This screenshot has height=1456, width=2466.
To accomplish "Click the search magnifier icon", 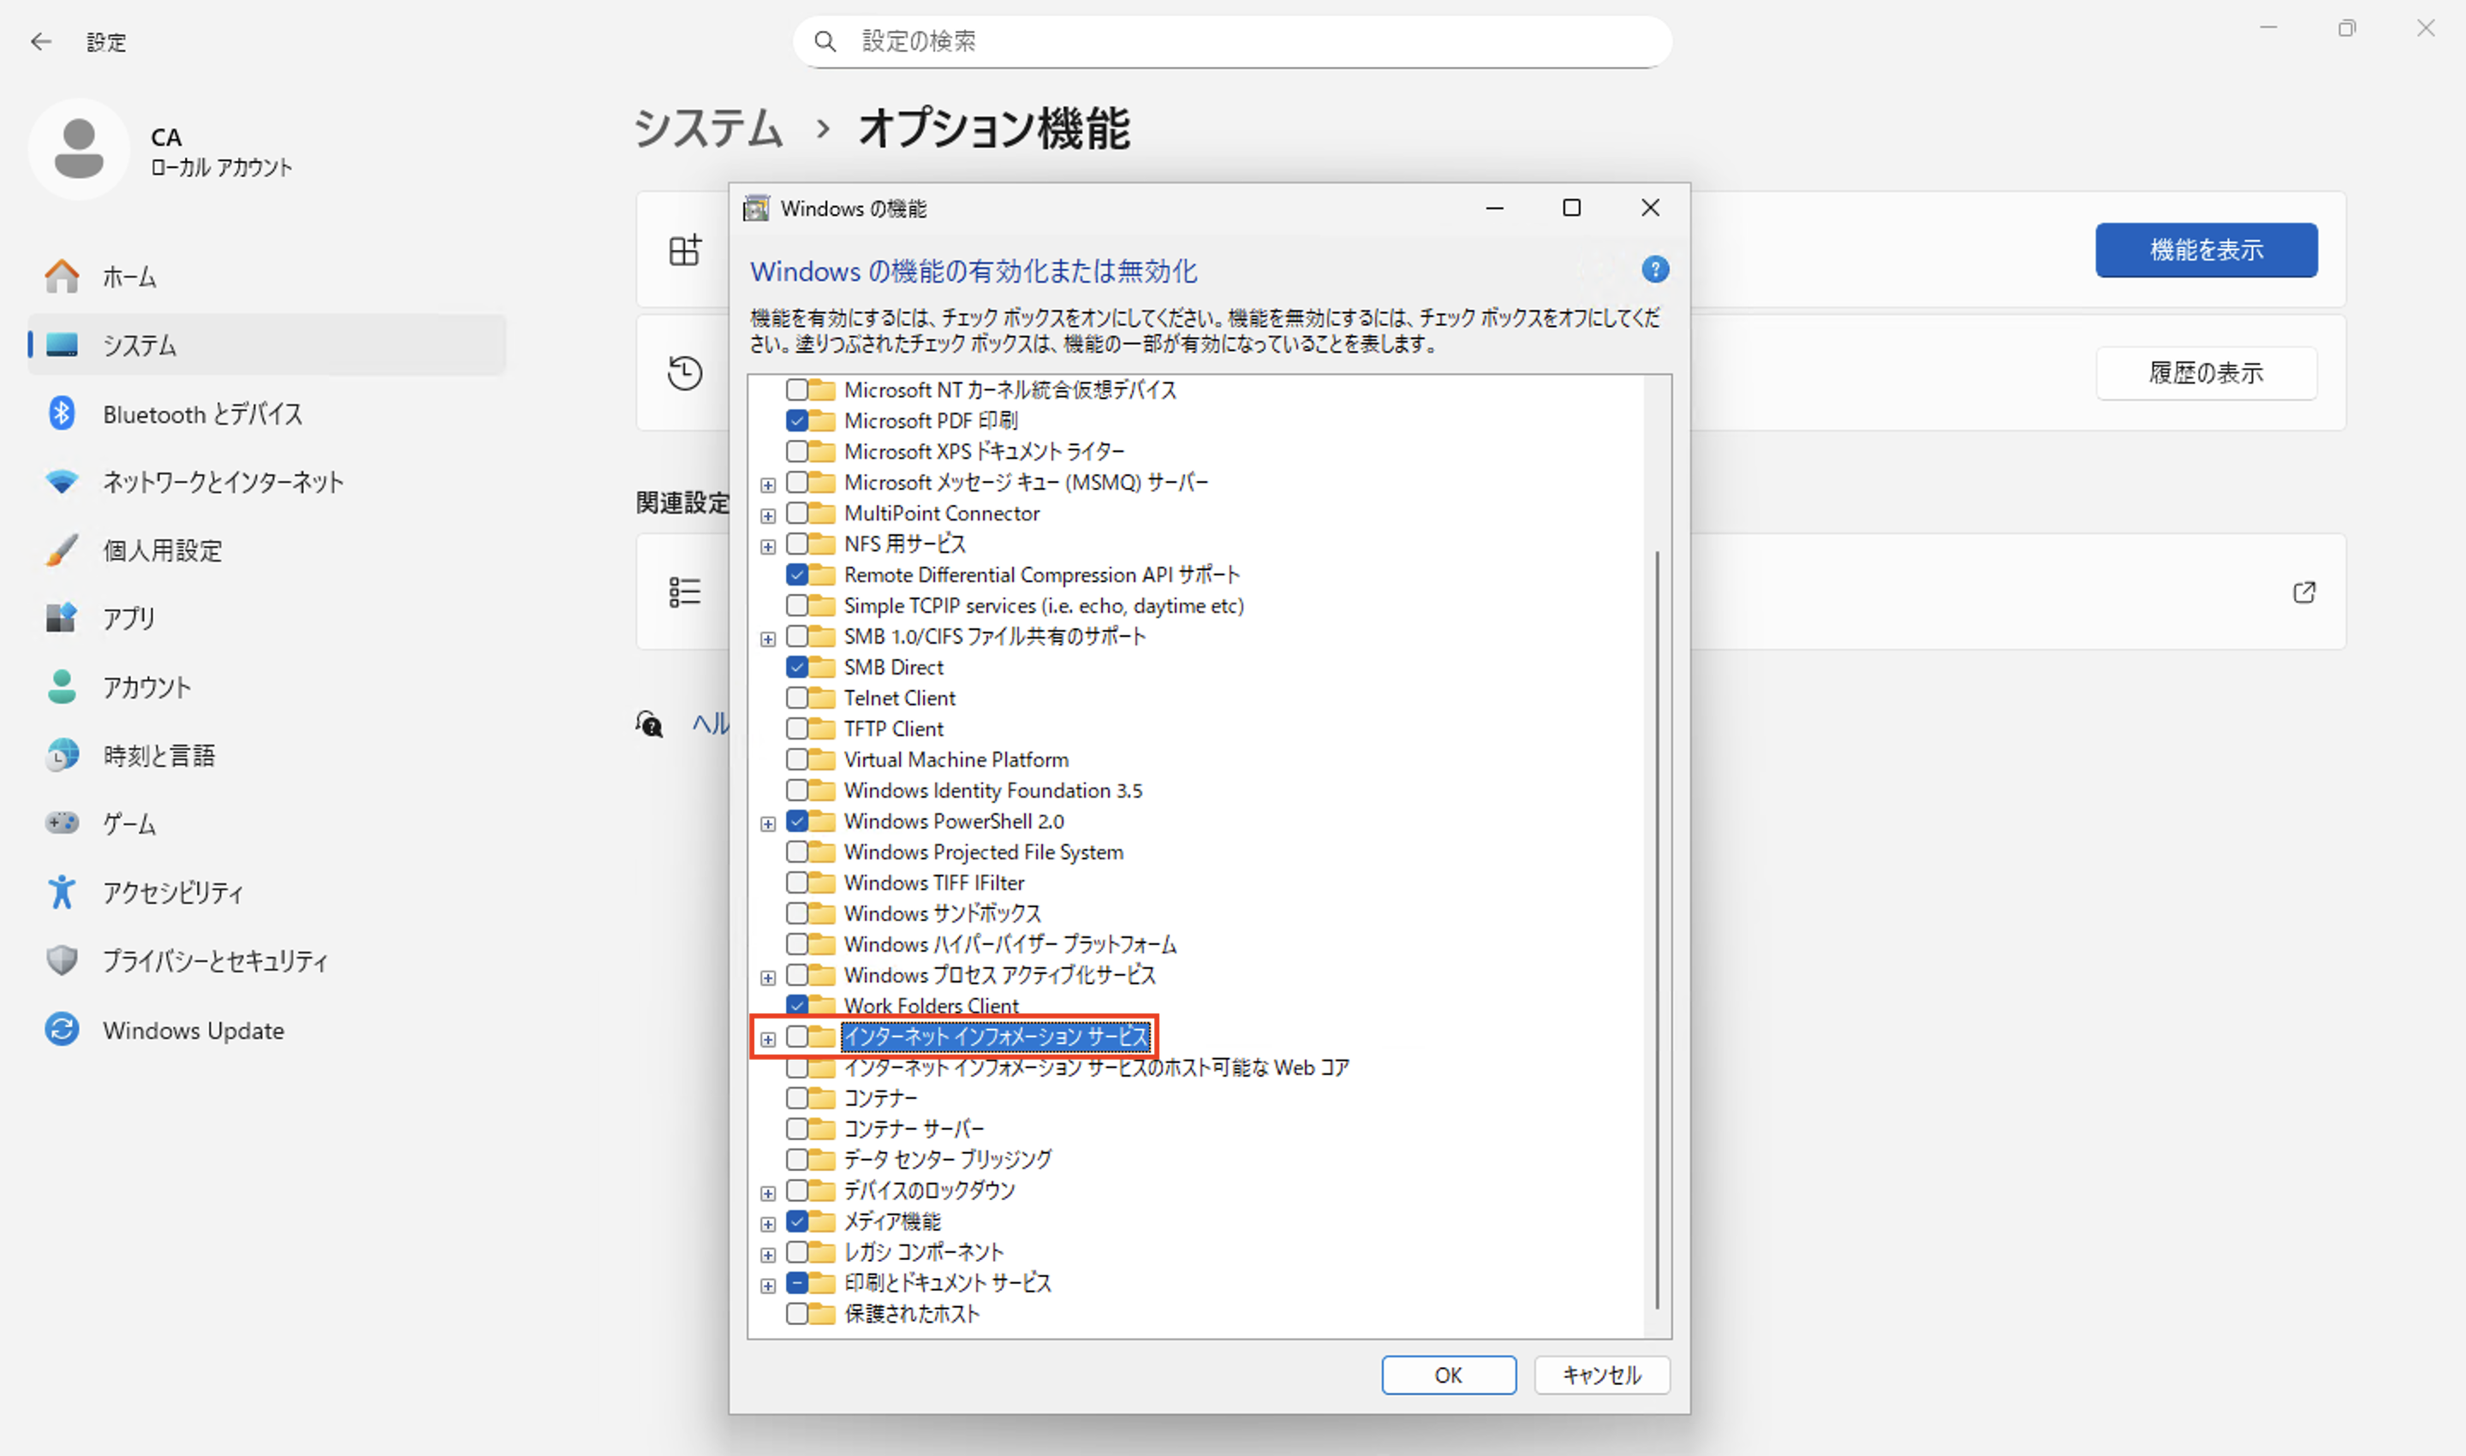I will point(825,41).
